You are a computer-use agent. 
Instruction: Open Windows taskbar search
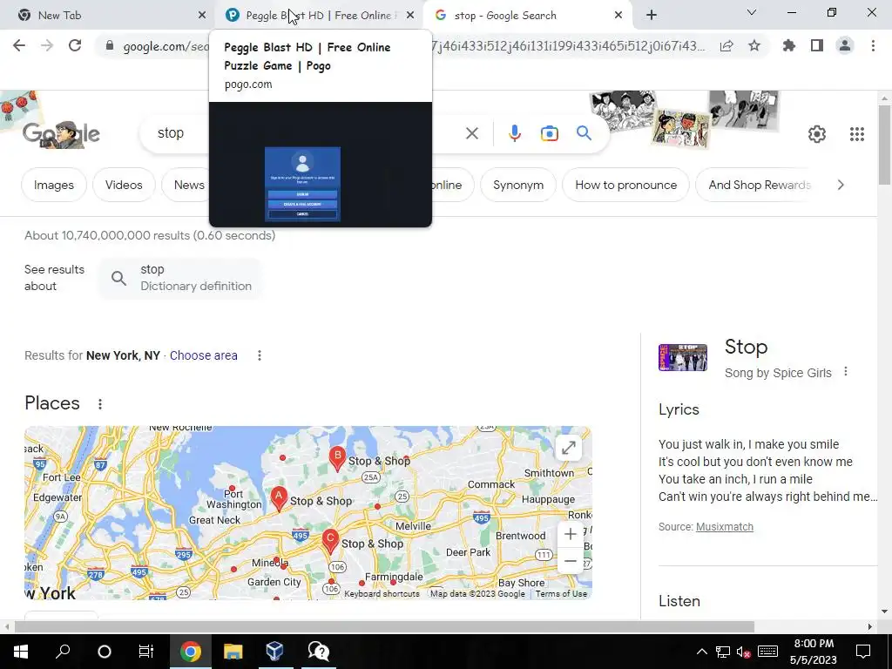(x=63, y=652)
